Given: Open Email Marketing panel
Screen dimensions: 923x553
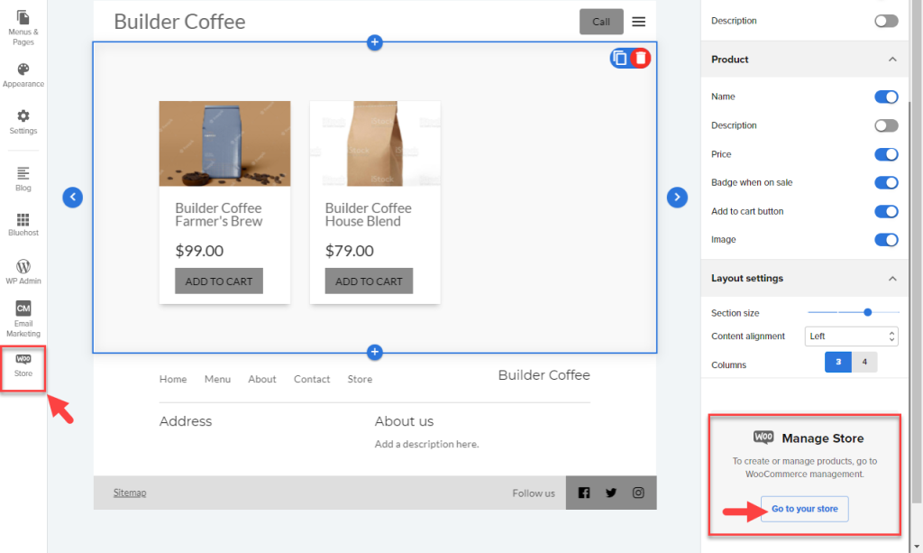Looking at the screenshot, I should click(x=23, y=318).
